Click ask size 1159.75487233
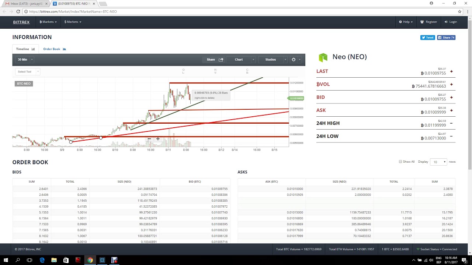The width and height of the screenshot is (472, 265). (360, 212)
